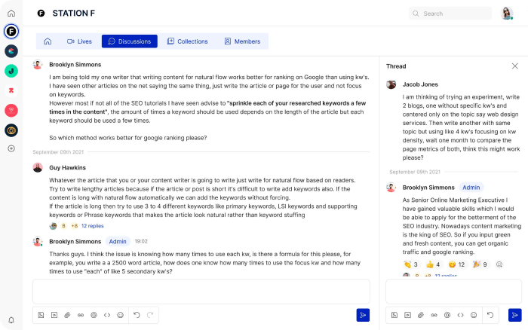Send the main discussion message
Viewport: 528px width, 330px height.
point(363,315)
